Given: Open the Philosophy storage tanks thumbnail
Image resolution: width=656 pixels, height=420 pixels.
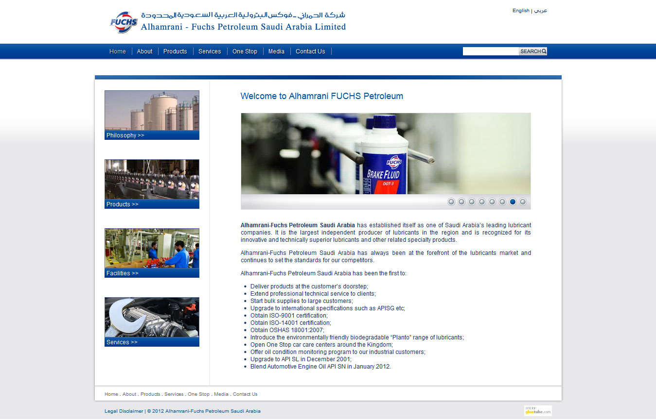Looking at the screenshot, I should pos(152,111).
